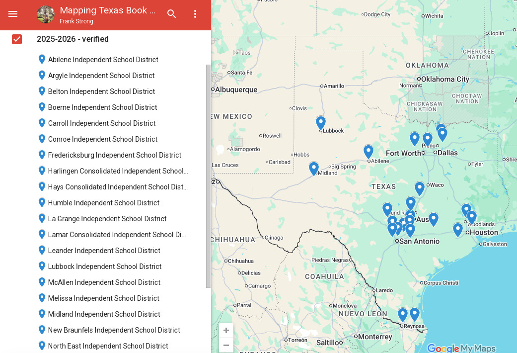517x353 pixels.
Task: Click pin icon beside Belton Independent School District
Action: click(x=42, y=91)
